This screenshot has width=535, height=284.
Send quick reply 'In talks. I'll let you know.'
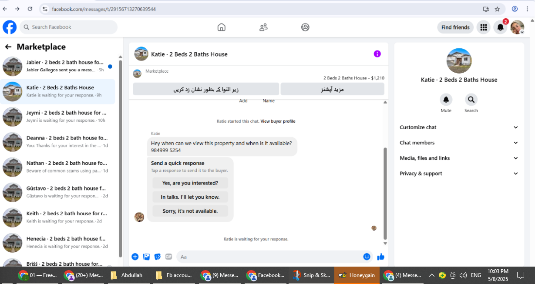[190, 197]
